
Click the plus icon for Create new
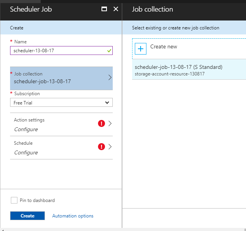[140, 48]
